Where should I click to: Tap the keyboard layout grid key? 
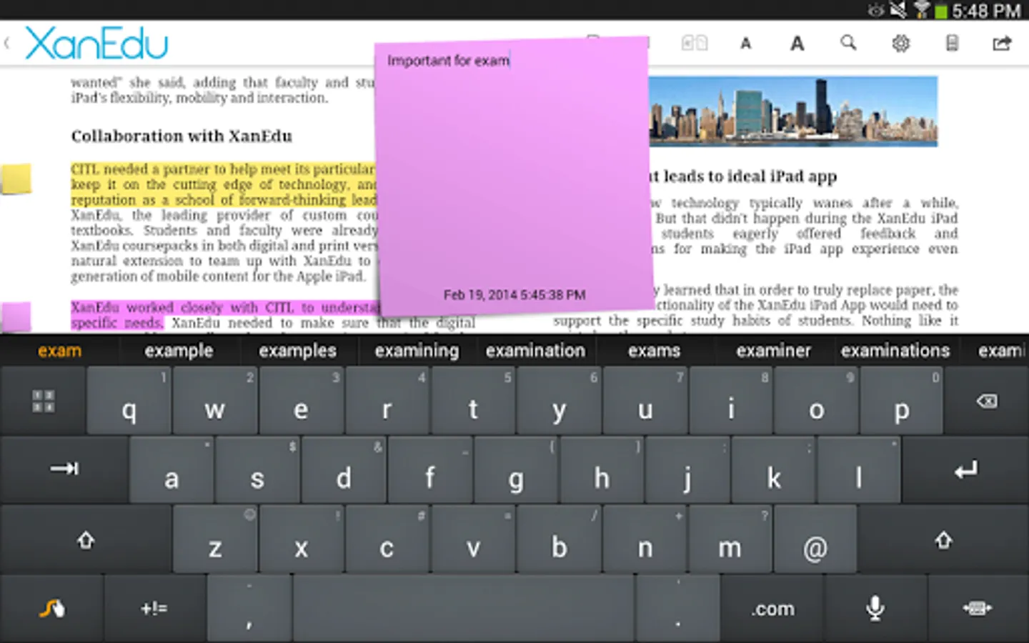[x=43, y=401]
